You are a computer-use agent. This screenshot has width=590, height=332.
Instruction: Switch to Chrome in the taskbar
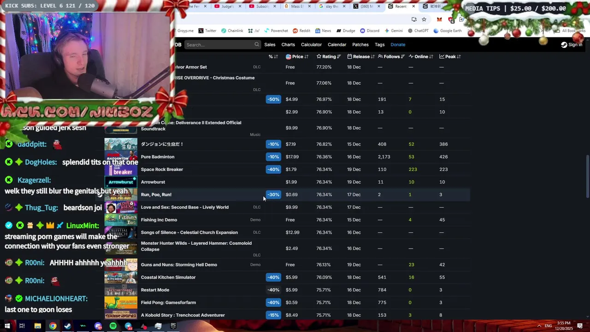[x=53, y=326]
